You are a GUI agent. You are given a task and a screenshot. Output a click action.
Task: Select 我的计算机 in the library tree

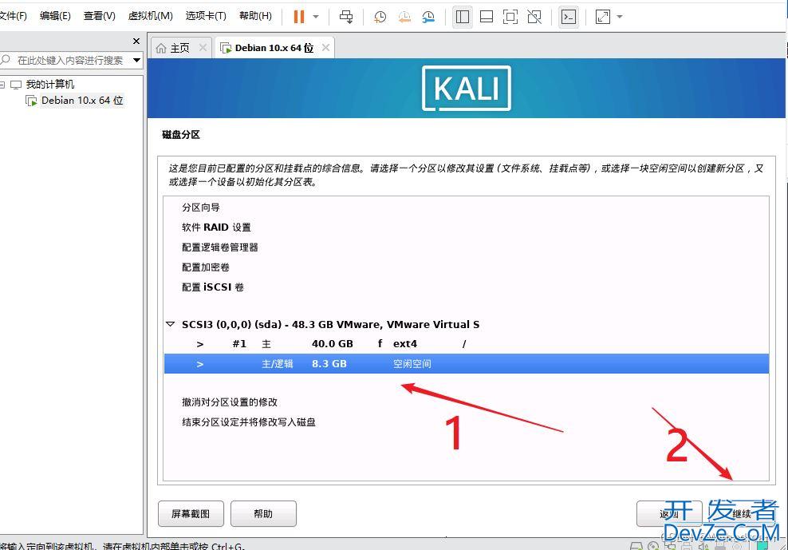pyautogui.click(x=49, y=84)
